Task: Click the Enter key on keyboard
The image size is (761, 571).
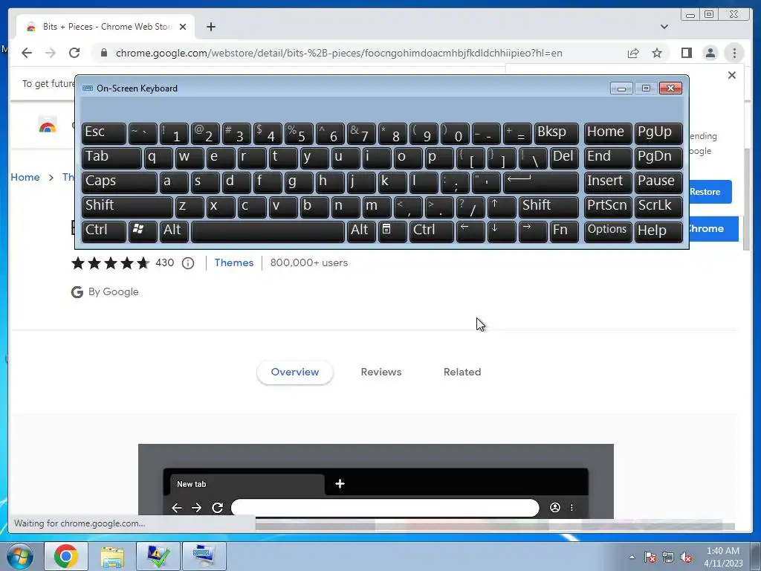Action: click(541, 183)
